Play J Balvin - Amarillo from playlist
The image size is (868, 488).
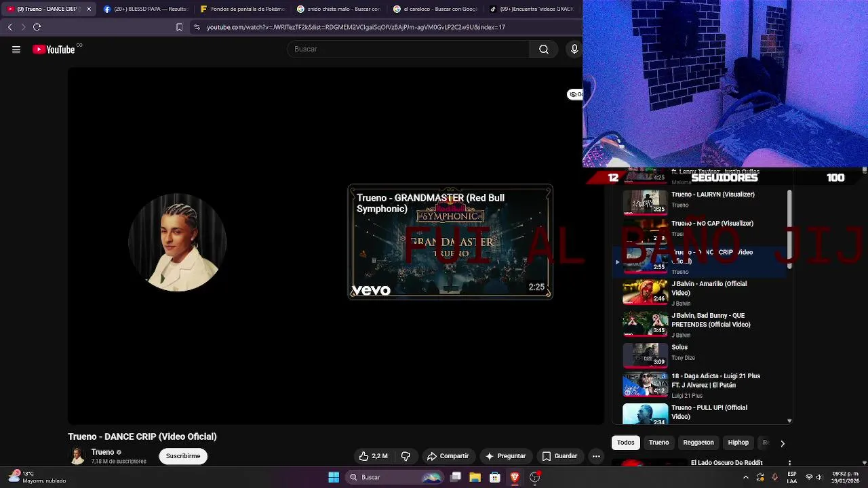tap(698, 293)
